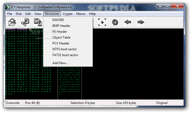Viewport: 191px width, 113px height.
Task: Minimize the ICY Hexplorer window
Action: coord(160,6)
